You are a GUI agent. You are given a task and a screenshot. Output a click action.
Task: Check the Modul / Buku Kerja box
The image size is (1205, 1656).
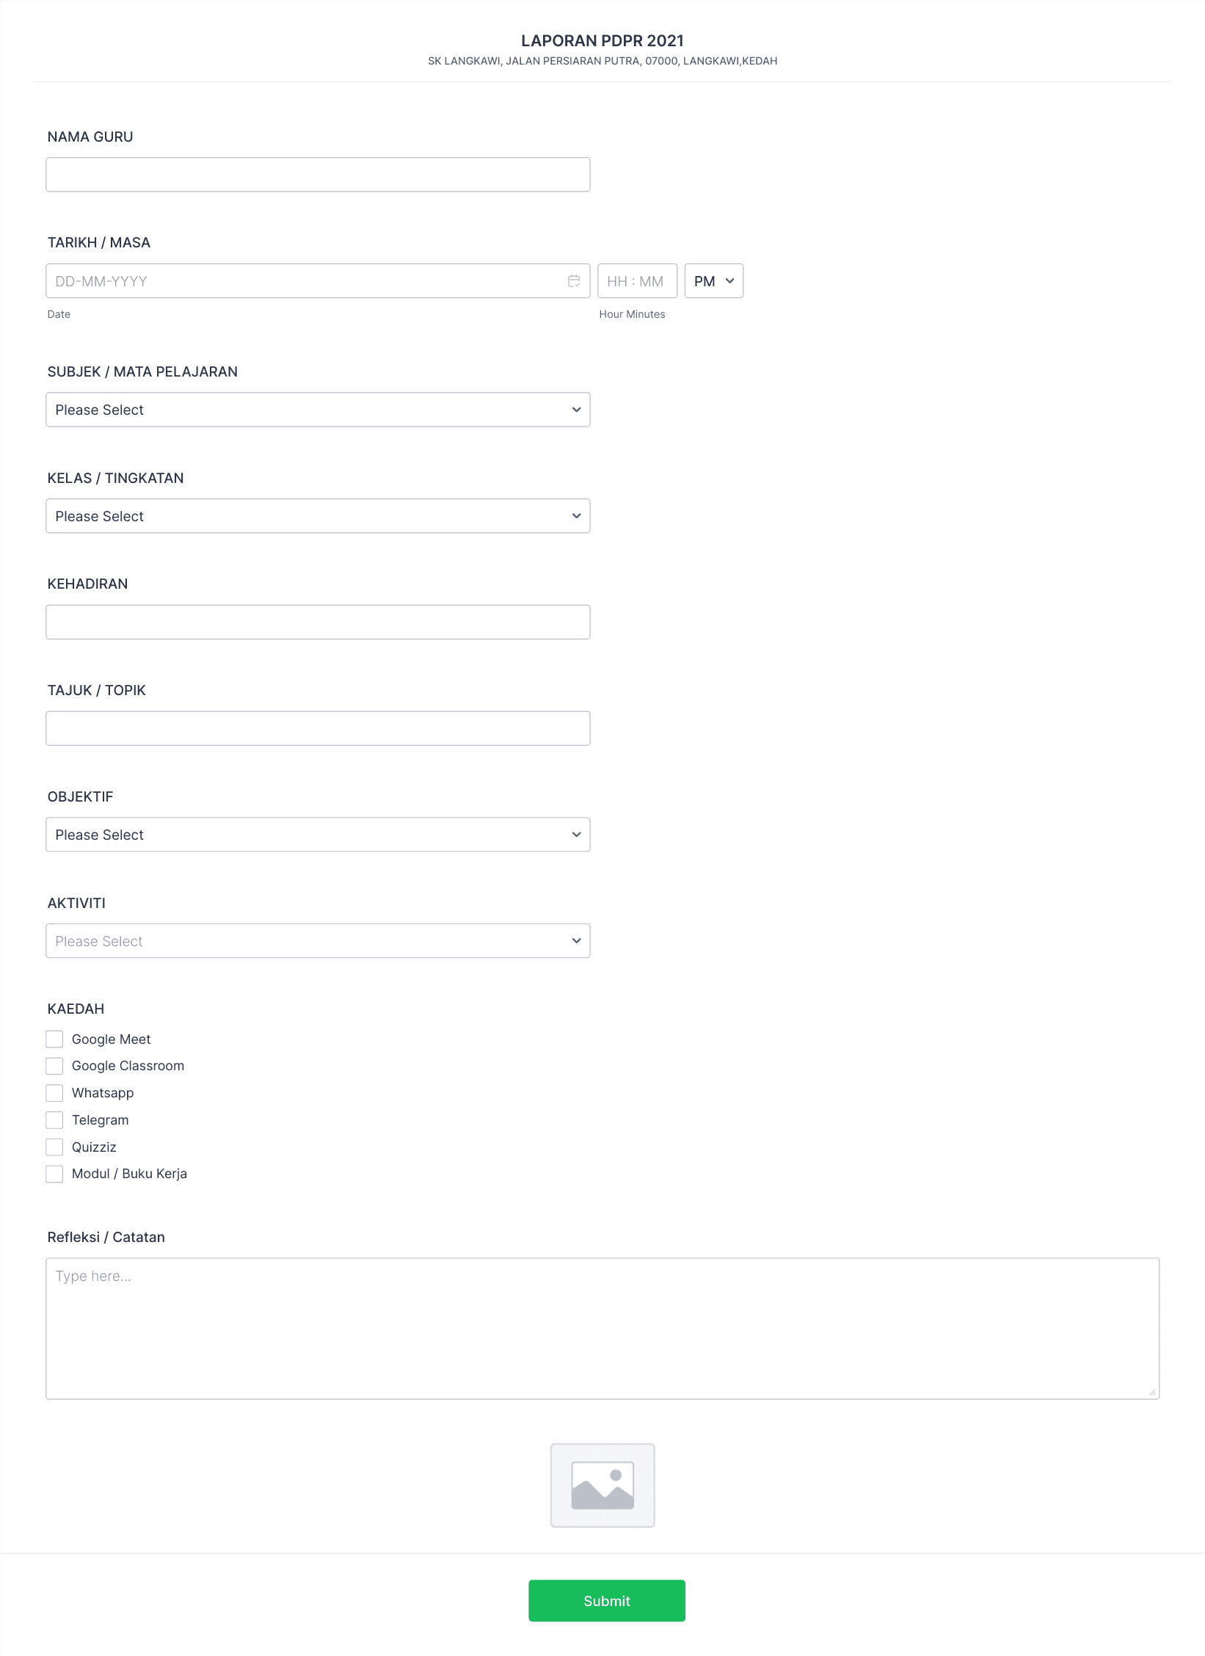[54, 1174]
